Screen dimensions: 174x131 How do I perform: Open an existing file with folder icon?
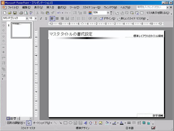[10, 13]
